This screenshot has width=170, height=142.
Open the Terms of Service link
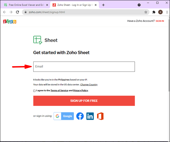coord(59,90)
